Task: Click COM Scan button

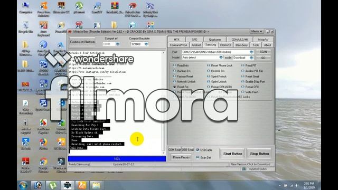Action: [x=175, y=150]
